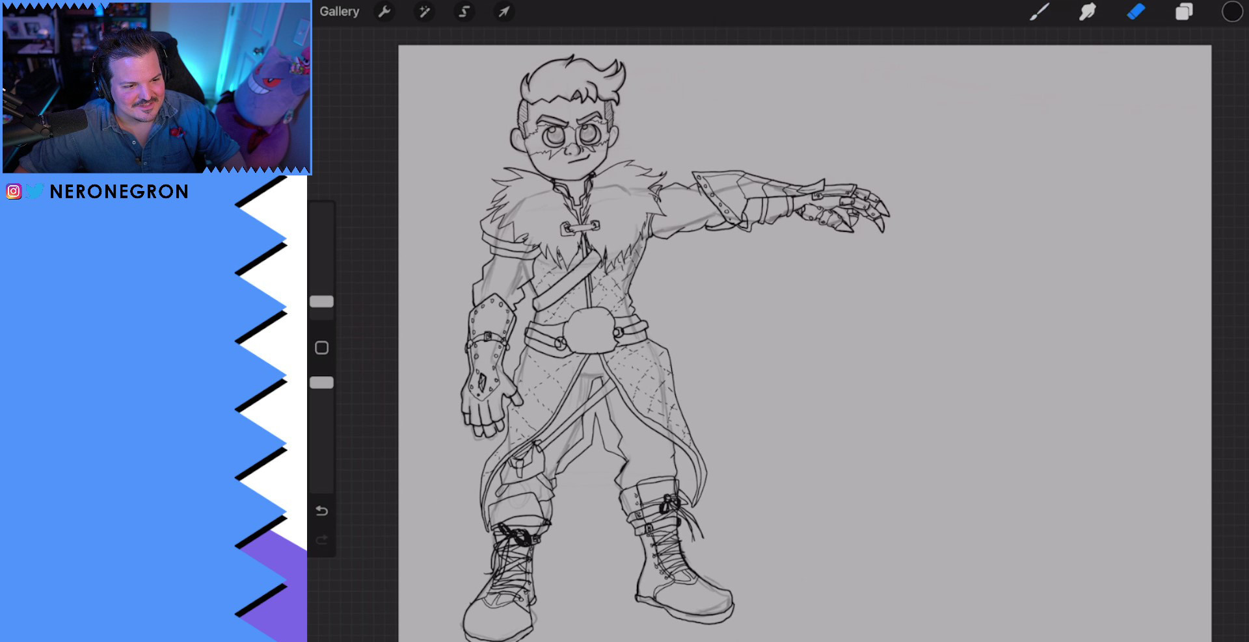Click the Instagram logo in overlay
This screenshot has width=1249, height=642.
[x=14, y=191]
